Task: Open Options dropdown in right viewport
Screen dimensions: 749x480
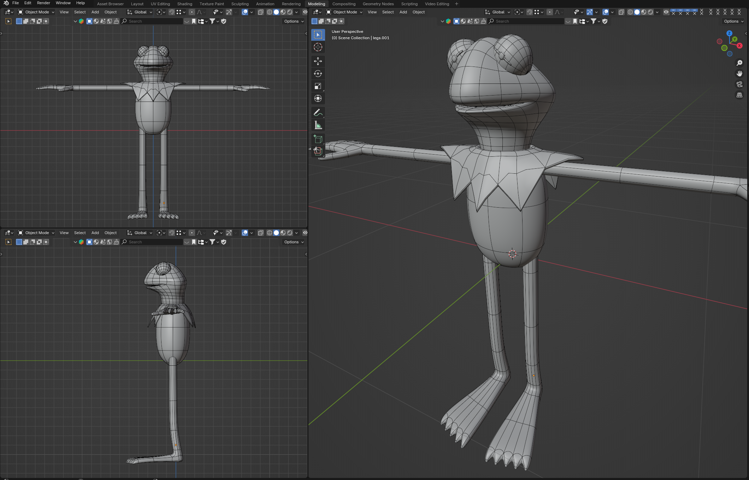Action: coord(734,21)
